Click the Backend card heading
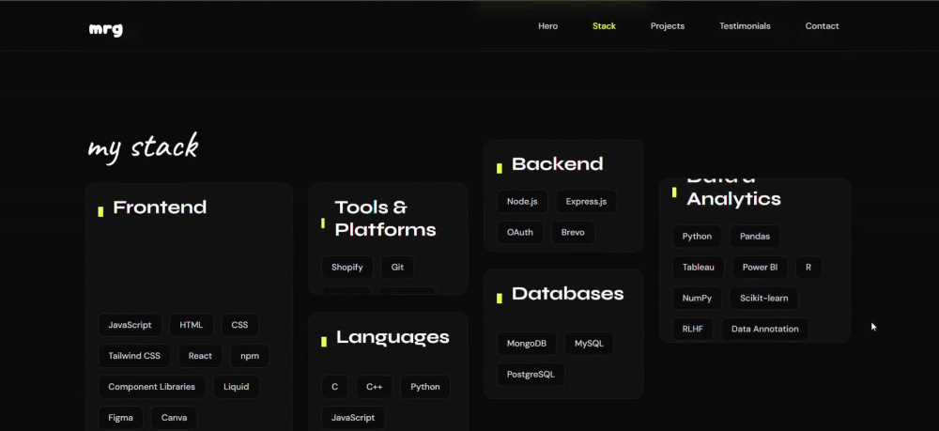Viewport: 939px width, 431px height. (558, 164)
